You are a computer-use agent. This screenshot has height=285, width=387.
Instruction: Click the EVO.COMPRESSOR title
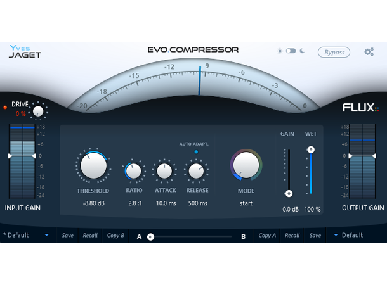click(x=193, y=50)
